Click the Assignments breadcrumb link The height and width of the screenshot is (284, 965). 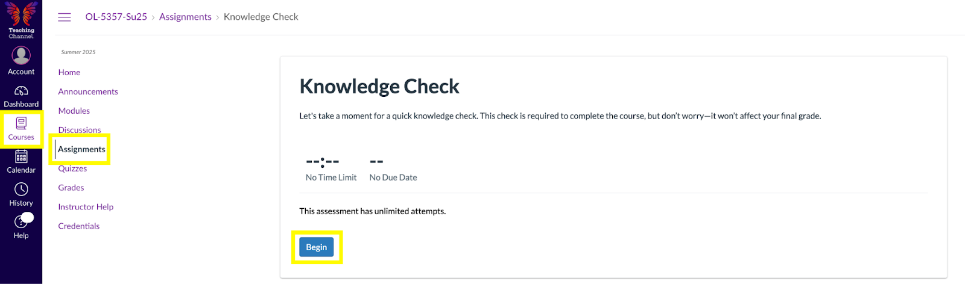(x=185, y=17)
